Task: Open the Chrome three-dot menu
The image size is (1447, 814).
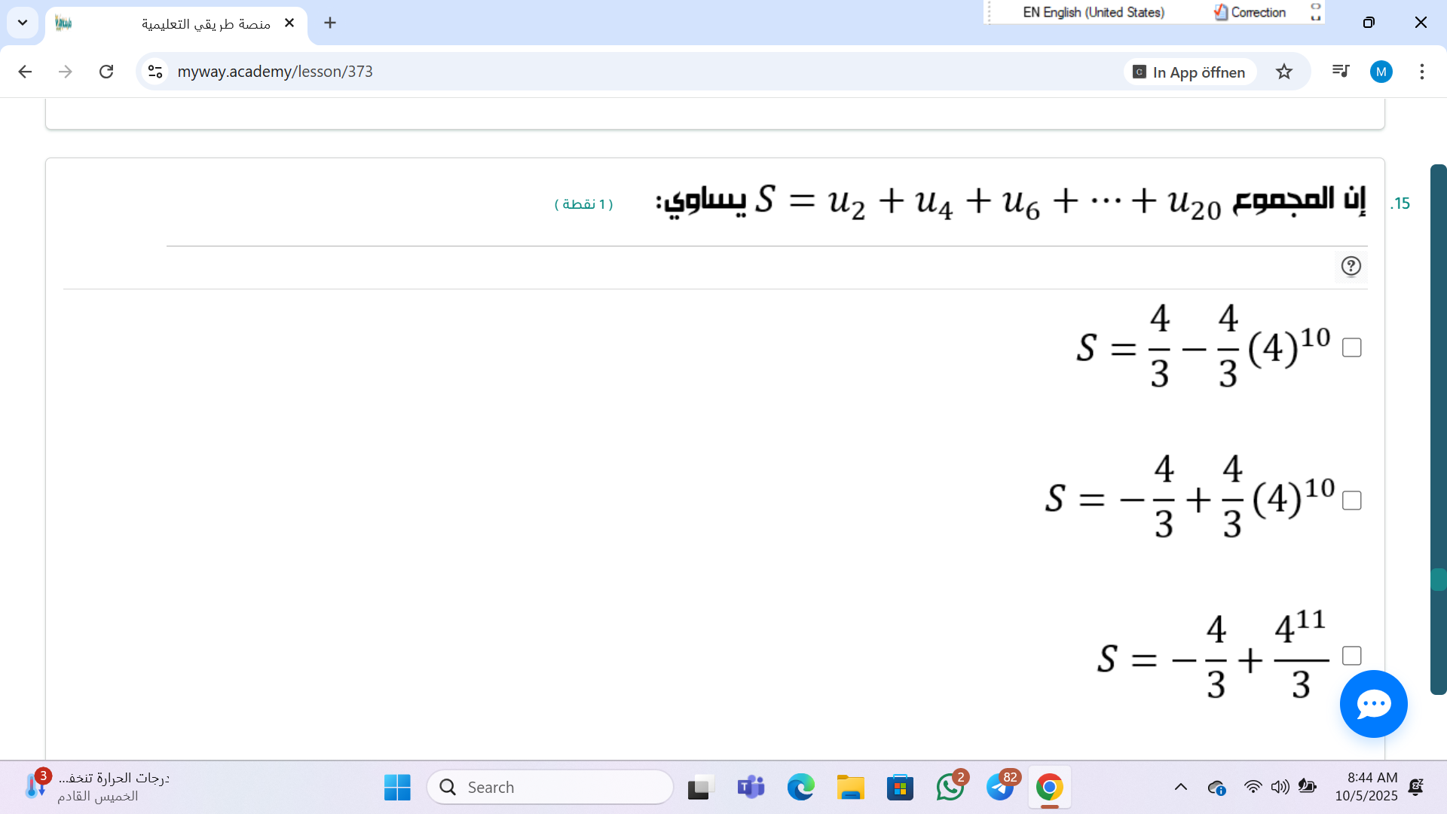Action: 1421,72
